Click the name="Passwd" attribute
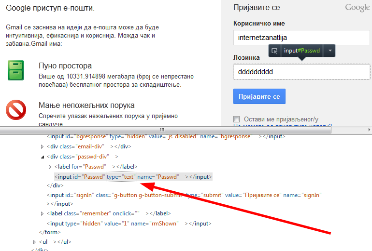 [157, 177]
